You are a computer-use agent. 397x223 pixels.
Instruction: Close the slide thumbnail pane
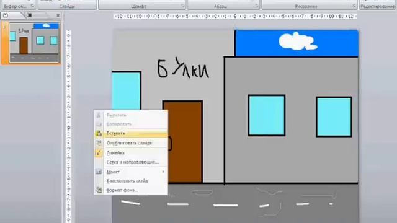[x=58, y=15]
